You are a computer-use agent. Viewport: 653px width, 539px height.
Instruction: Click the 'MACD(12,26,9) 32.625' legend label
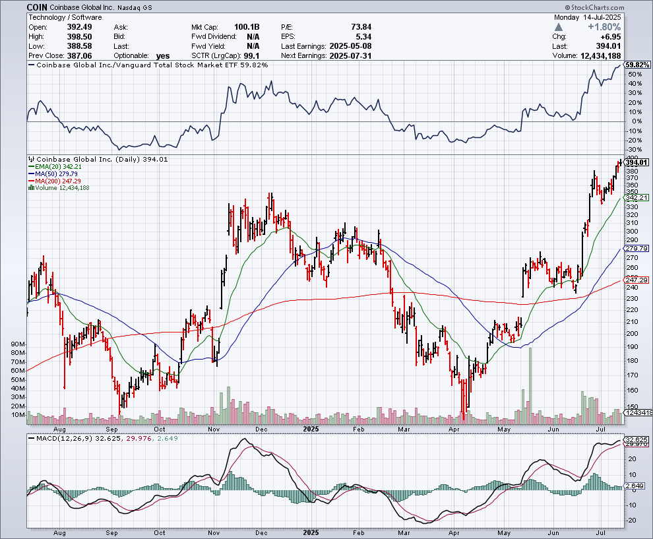click(78, 438)
